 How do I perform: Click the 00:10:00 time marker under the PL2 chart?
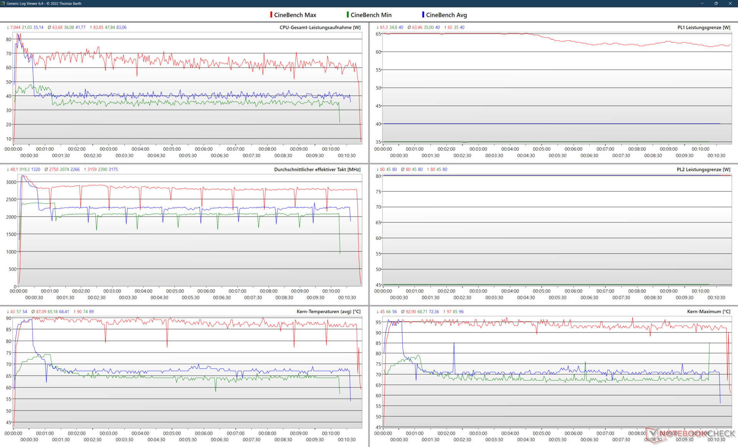(700, 291)
